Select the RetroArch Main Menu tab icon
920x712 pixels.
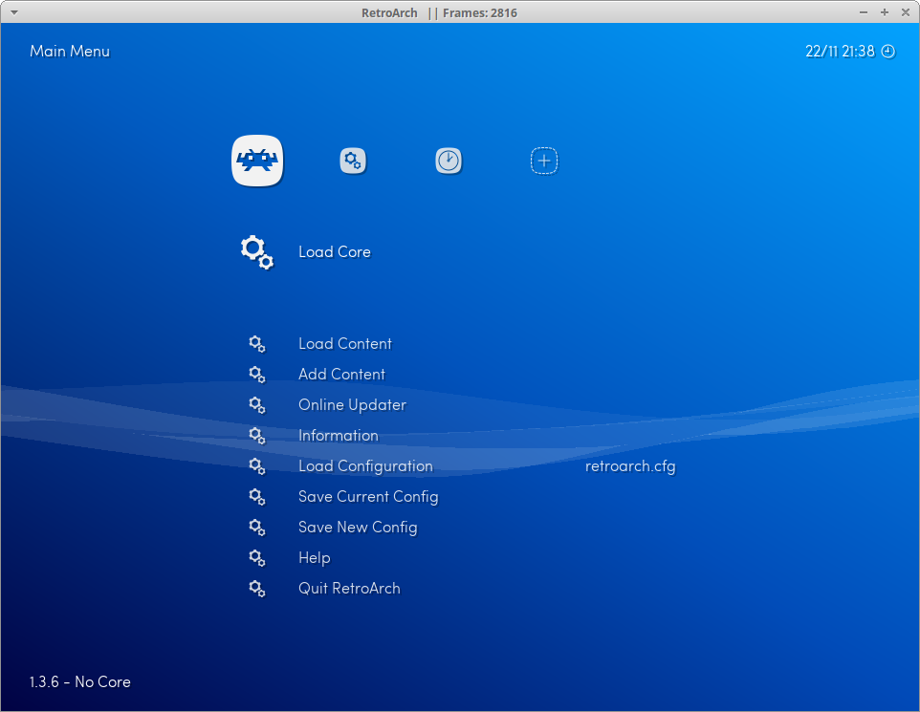pos(256,161)
